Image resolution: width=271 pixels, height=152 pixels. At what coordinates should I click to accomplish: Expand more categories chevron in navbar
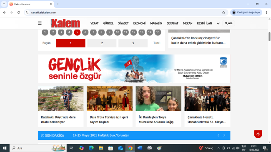pyautogui.click(x=218, y=23)
